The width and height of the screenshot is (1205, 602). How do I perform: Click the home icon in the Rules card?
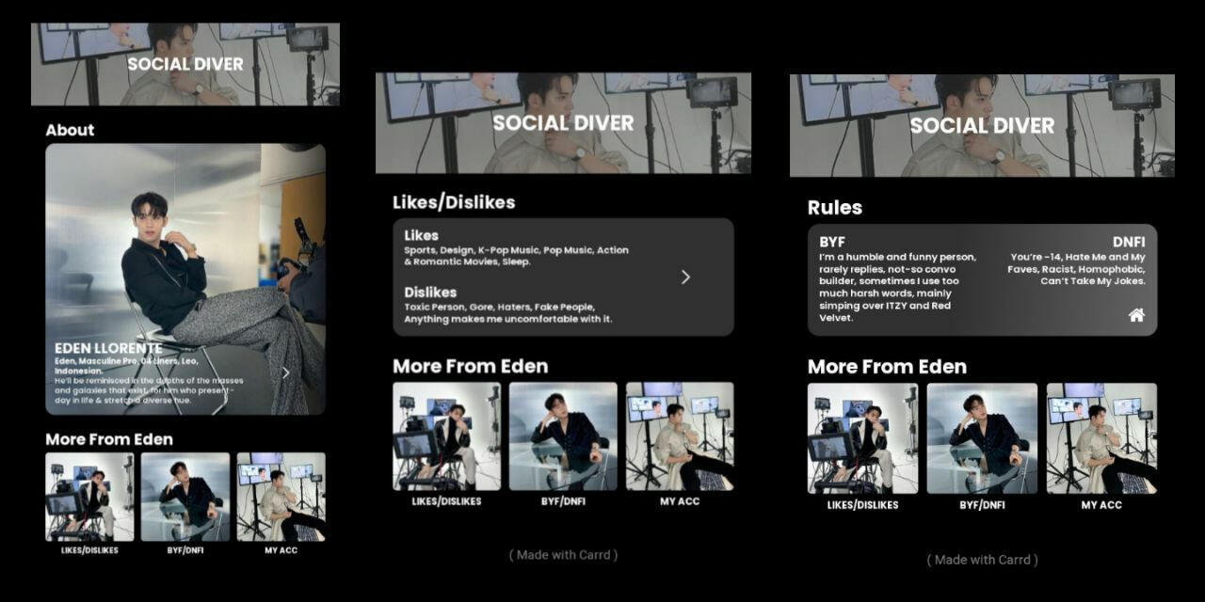(1136, 315)
